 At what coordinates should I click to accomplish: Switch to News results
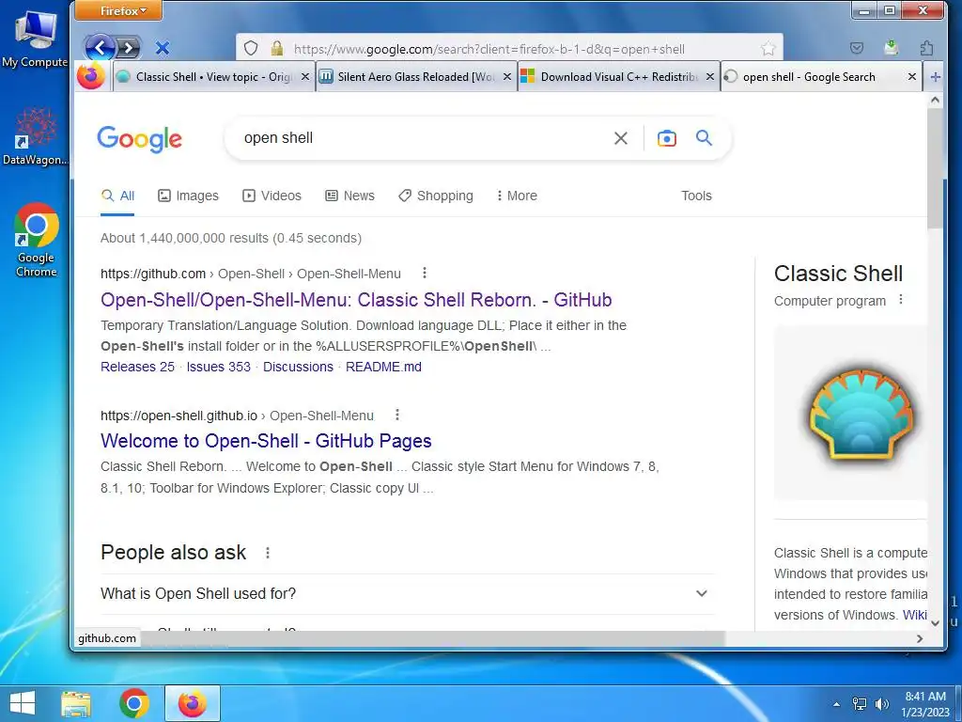point(349,196)
